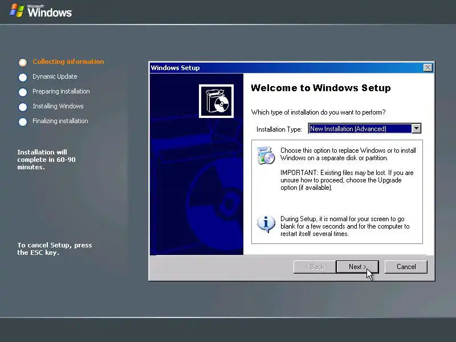Click the 'Finalizing installation' text
The image size is (456, 342).
[x=60, y=121]
